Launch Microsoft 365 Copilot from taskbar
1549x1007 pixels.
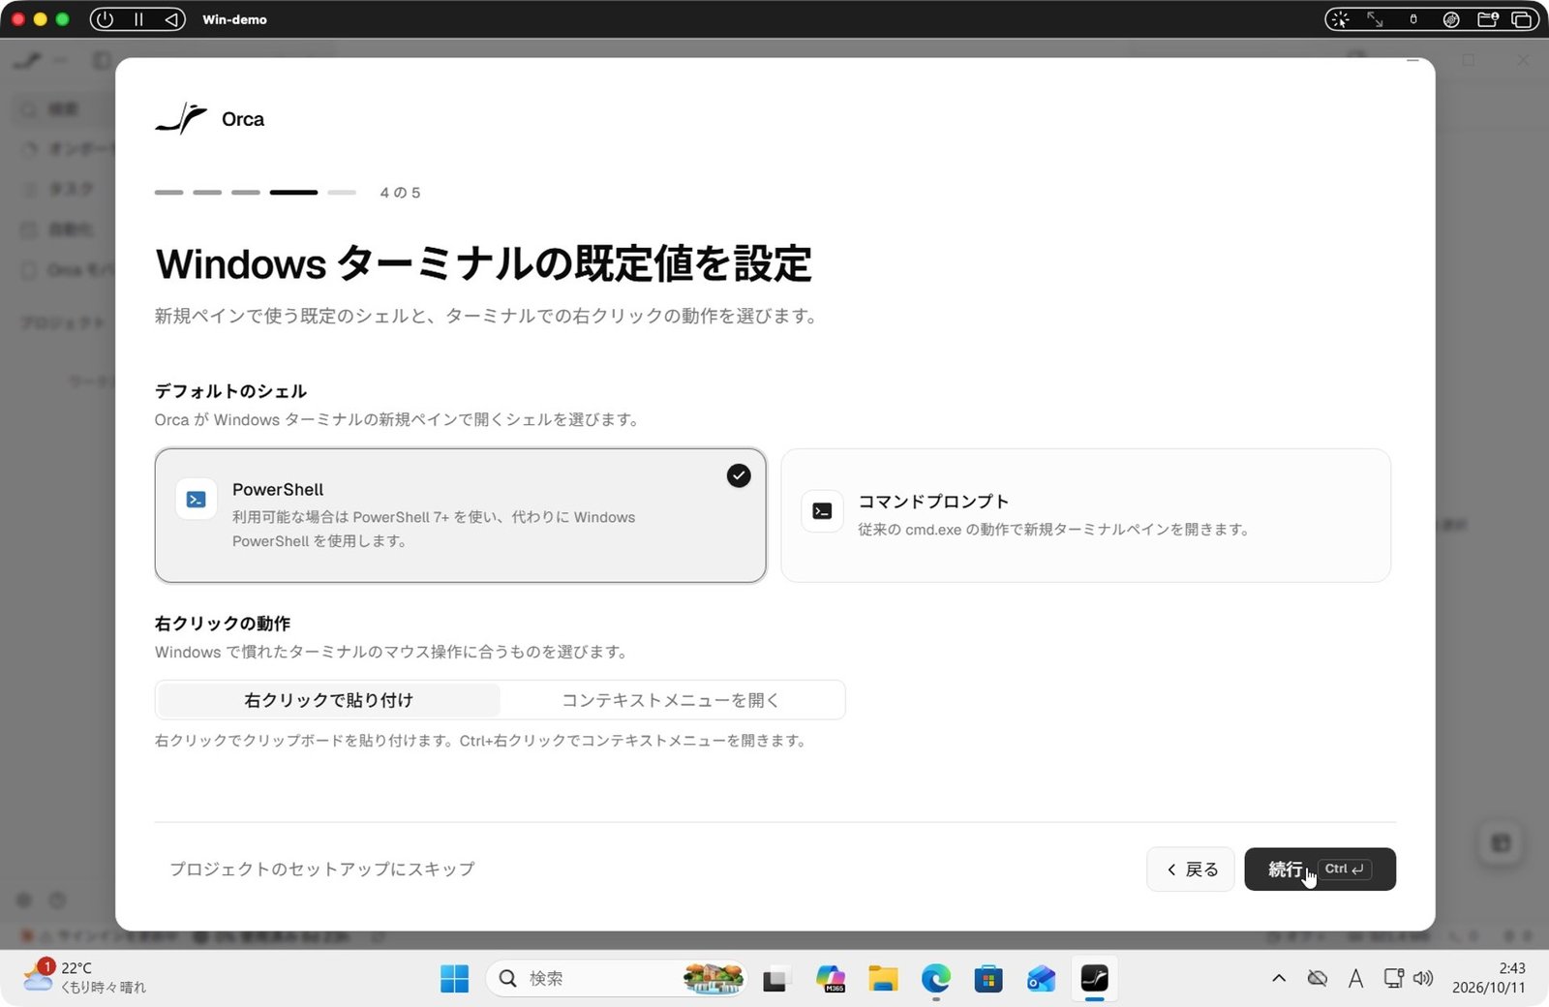[x=831, y=979]
